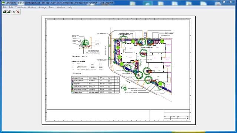Open the File menu

point(5,7)
